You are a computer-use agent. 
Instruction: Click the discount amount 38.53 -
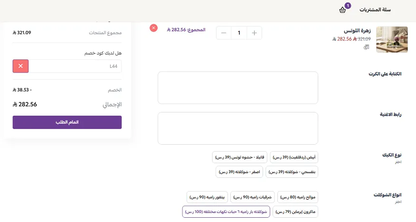pyautogui.click(x=22, y=90)
